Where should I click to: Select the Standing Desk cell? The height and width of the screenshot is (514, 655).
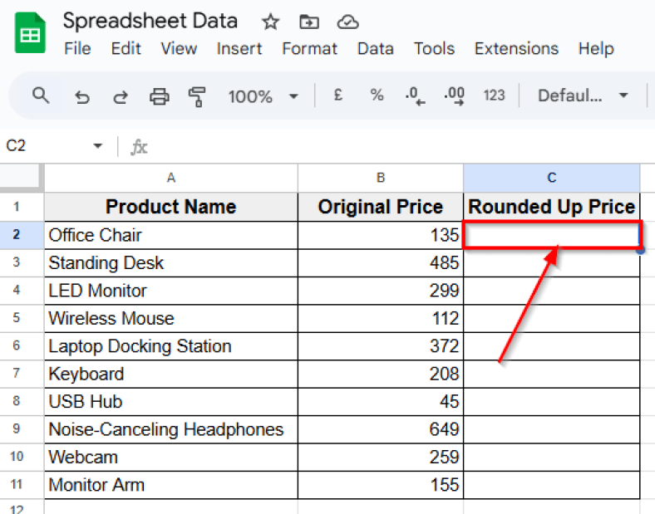pos(171,263)
